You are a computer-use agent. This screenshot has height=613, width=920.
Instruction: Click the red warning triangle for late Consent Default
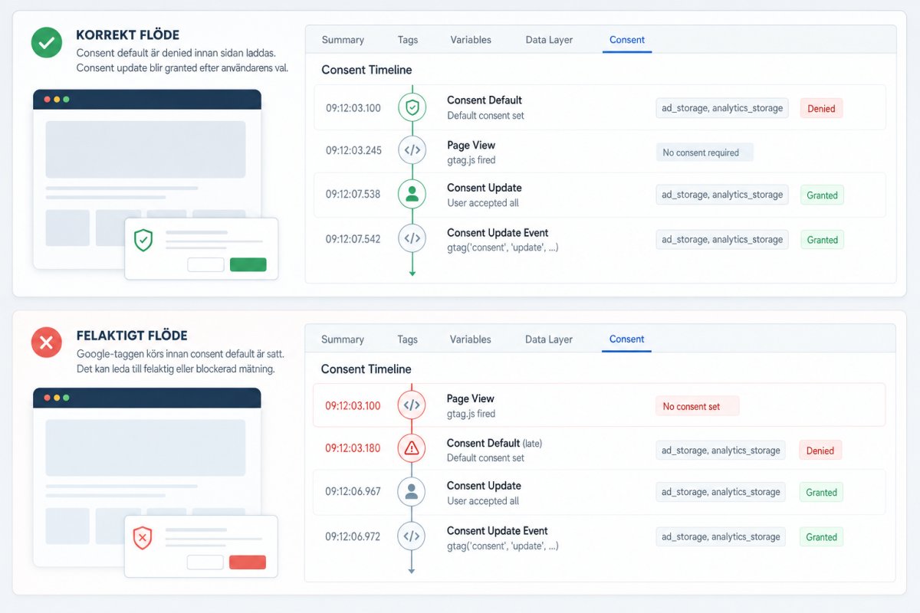[x=412, y=448]
